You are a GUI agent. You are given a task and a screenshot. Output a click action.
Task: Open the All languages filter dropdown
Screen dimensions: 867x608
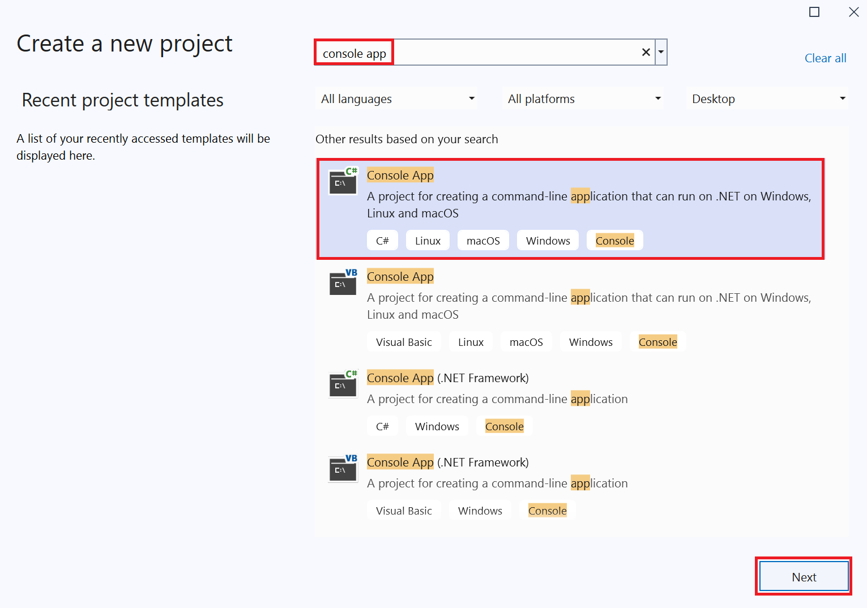point(396,99)
